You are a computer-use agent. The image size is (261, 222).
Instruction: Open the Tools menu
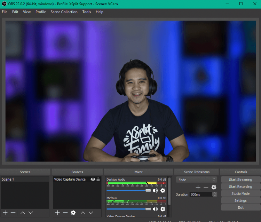(x=87, y=12)
